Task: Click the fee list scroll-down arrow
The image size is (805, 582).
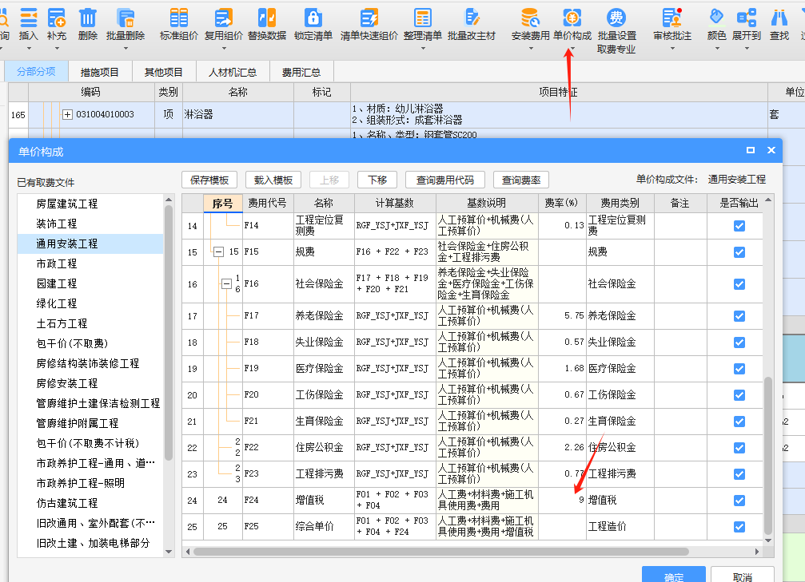Action: [169, 552]
